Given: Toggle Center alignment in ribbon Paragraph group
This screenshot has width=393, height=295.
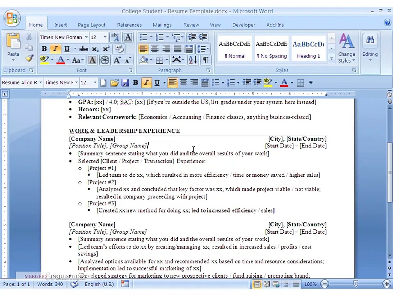Looking at the screenshot, I should coord(155,49).
